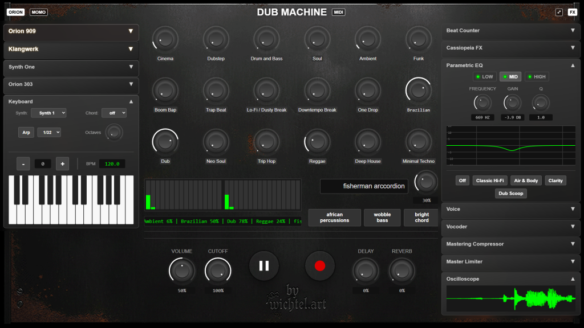Open MIDI settings via the MIDI icon
The height and width of the screenshot is (328, 584).
coord(338,11)
